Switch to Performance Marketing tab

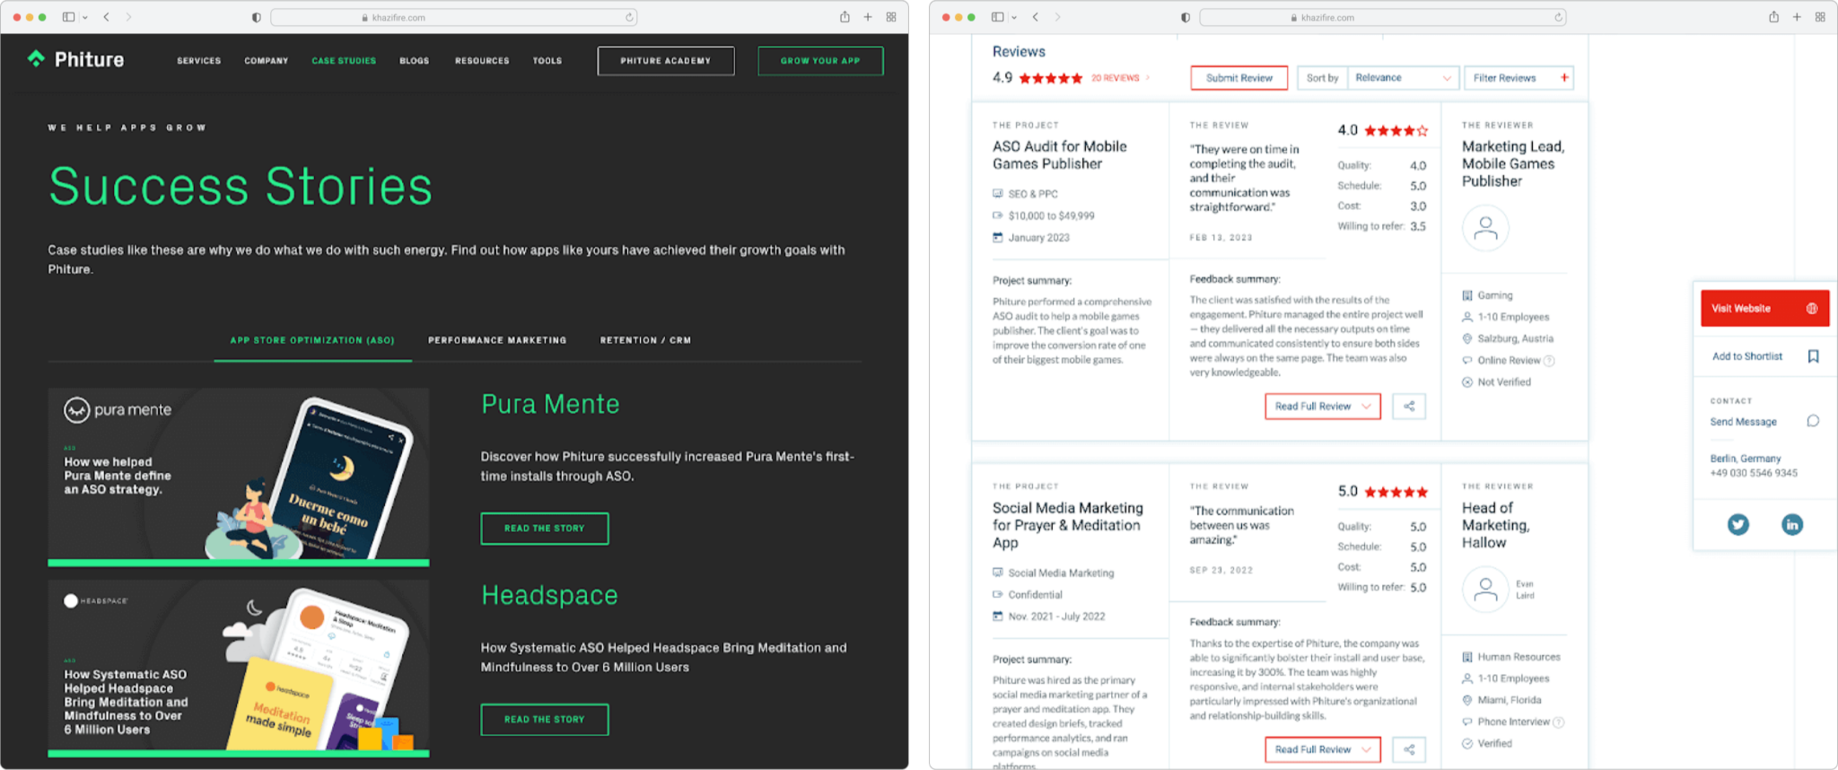497,341
